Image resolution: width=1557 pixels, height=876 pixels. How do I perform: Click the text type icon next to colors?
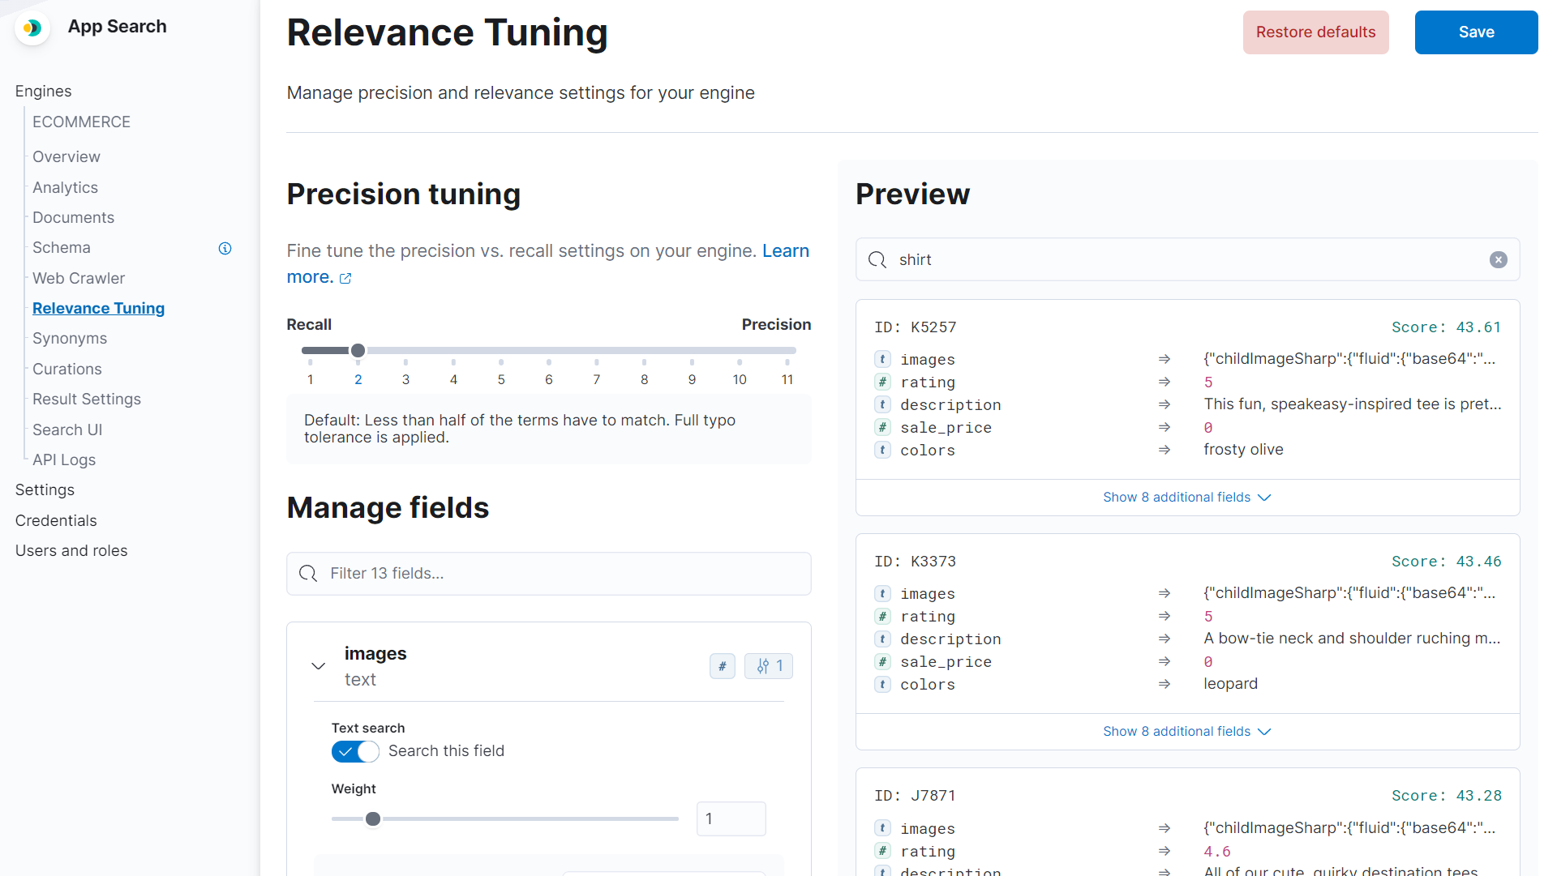click(881, 450)
